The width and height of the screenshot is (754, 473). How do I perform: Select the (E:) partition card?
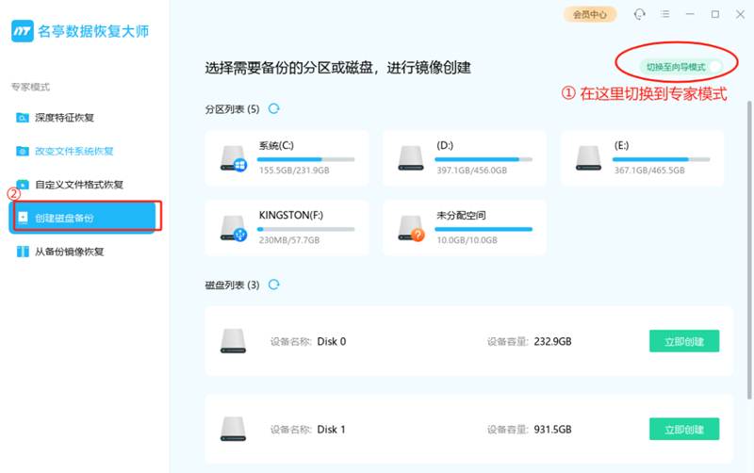tap(643, 157)
